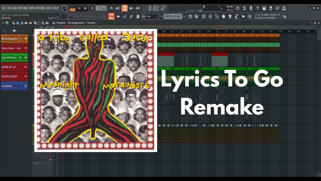This screenshot has height=181, width=321.
Task: Toggle loop recording
Action: coord(138,8)
